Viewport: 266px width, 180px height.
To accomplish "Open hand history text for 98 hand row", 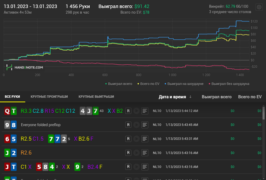I will pos(145,125).
